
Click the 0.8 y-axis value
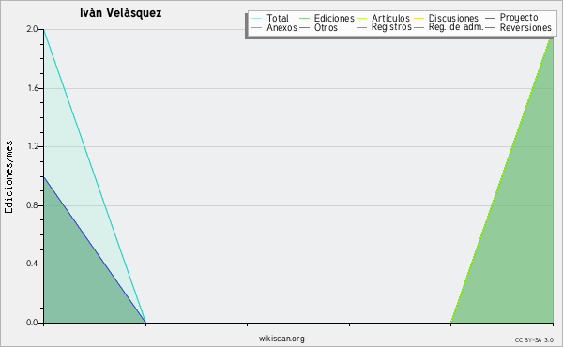pos(32,205)
